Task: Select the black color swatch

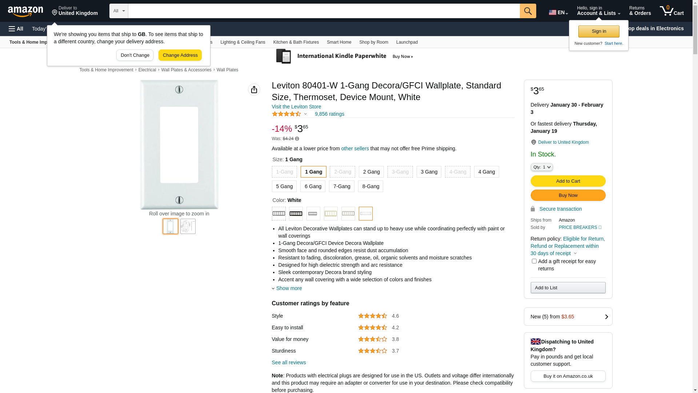Action: [296, 214]
